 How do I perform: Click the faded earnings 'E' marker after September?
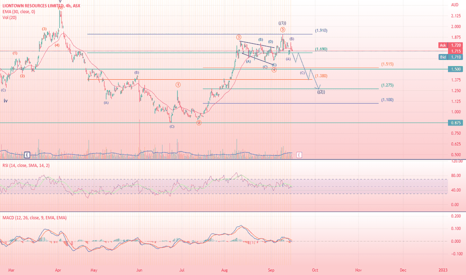click(299, 154)
